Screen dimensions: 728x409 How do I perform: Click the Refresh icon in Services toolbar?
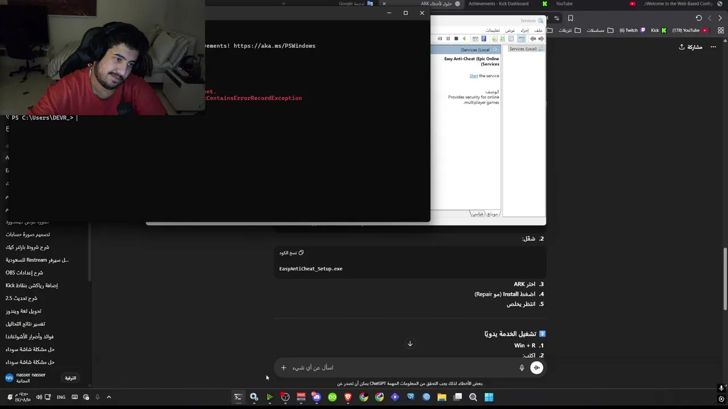[x=502, y=39]
